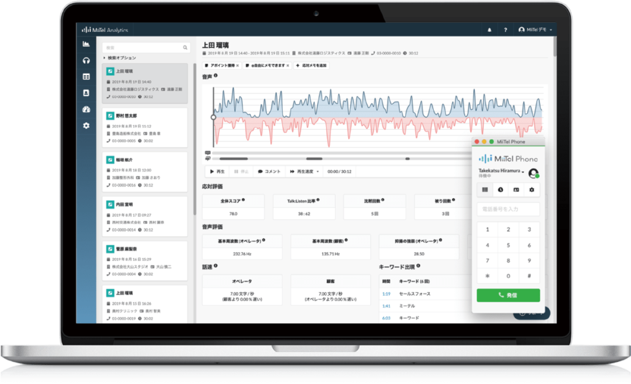Screen dimensions: 631x384
Task: Click the コメント comment button
Action: (269, 172)
